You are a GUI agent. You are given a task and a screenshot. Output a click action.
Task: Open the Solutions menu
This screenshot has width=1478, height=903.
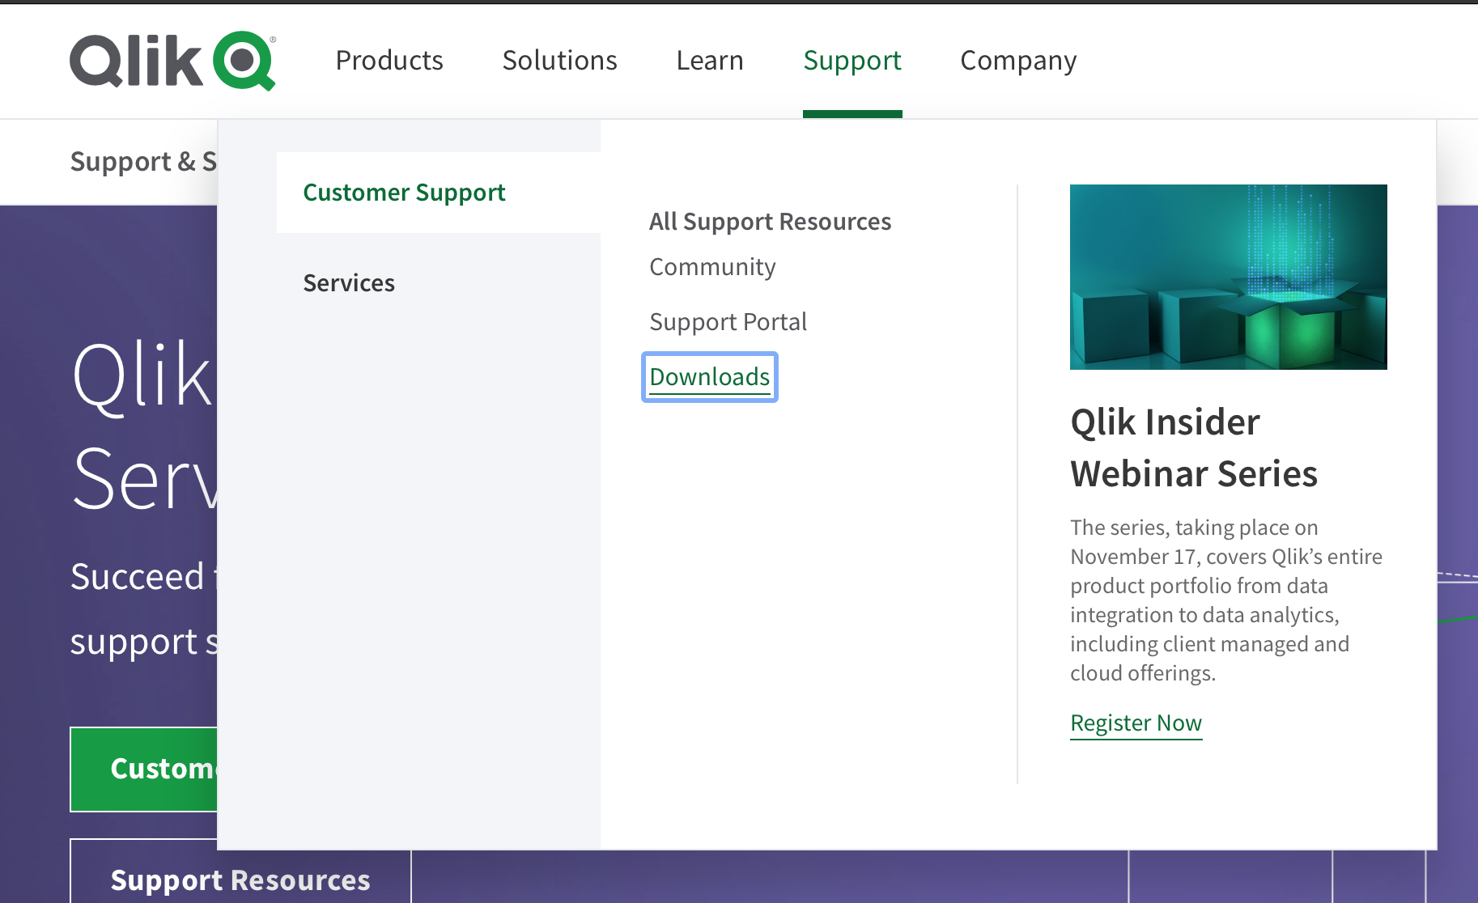coord(559,61)
